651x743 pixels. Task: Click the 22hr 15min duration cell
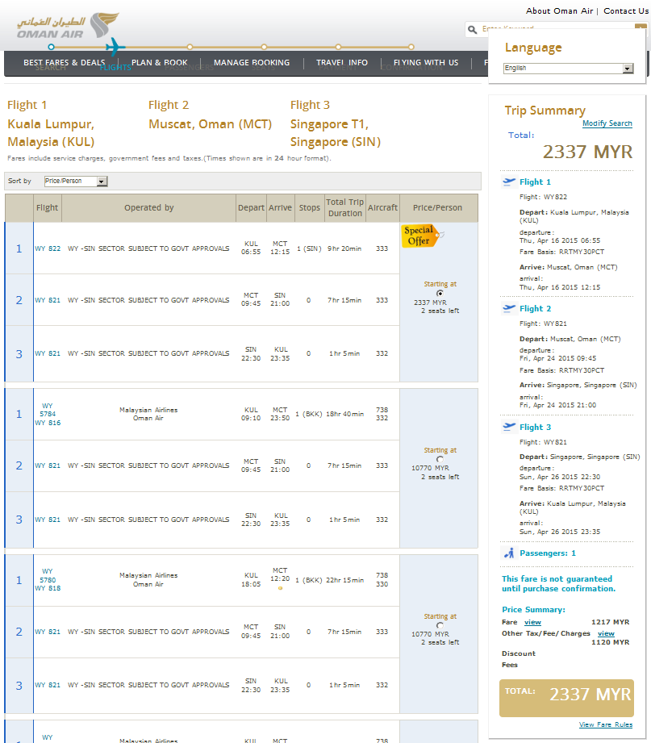click(x=345, y=580)
